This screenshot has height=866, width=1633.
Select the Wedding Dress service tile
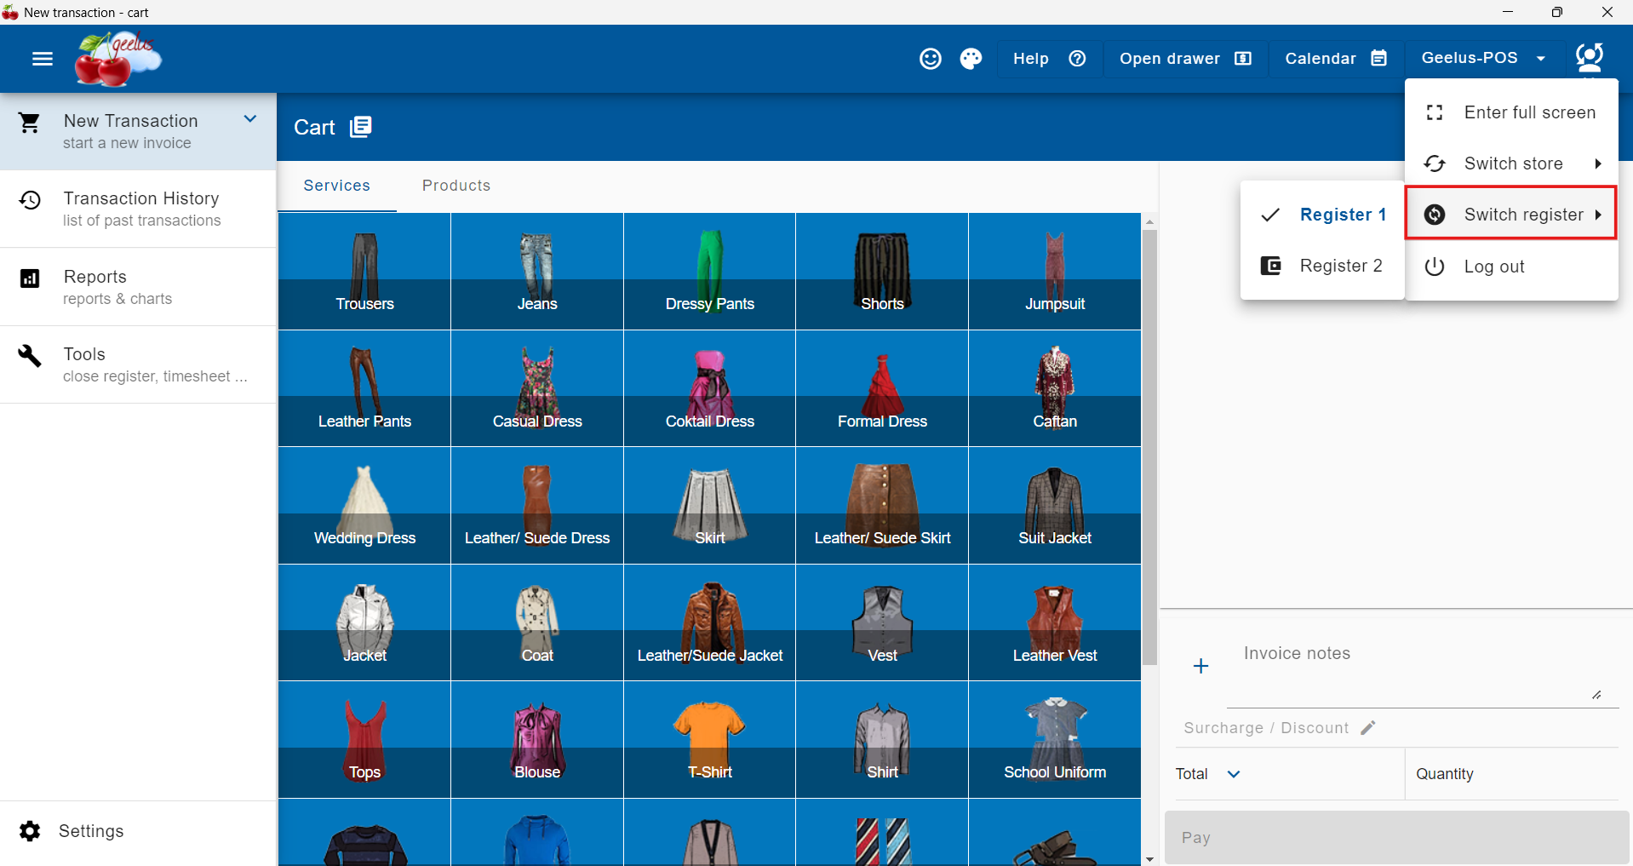click(x=364, y=506)
